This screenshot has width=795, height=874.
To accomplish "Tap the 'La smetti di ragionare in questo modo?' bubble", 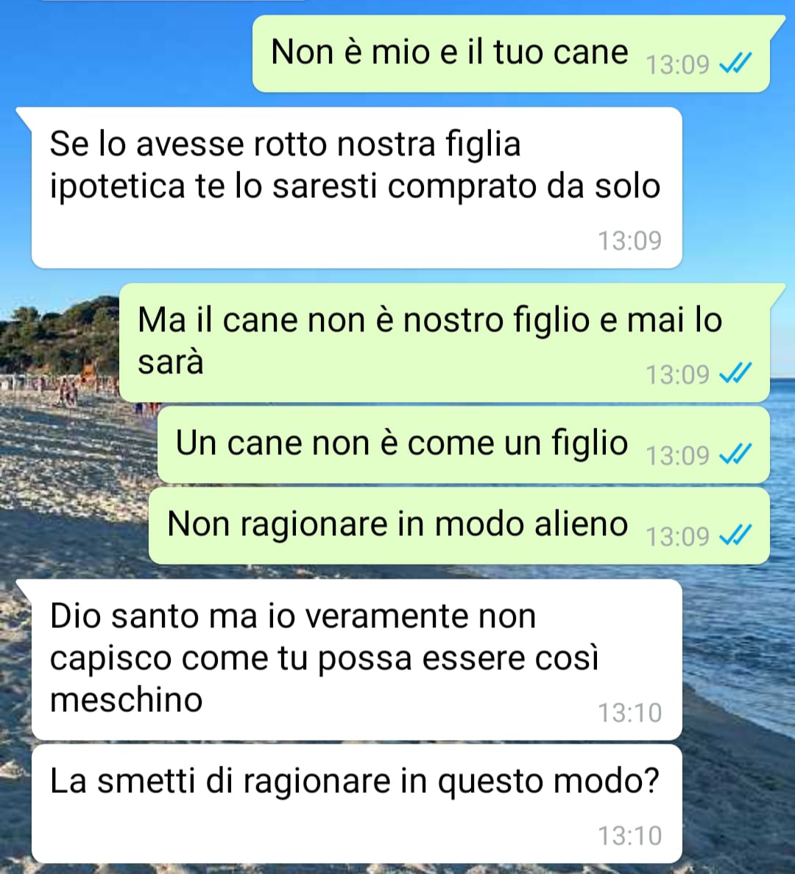I will (x=356, y=804).
